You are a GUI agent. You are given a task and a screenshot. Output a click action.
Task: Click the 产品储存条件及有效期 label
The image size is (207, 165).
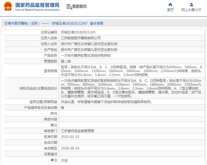point(41,108)
